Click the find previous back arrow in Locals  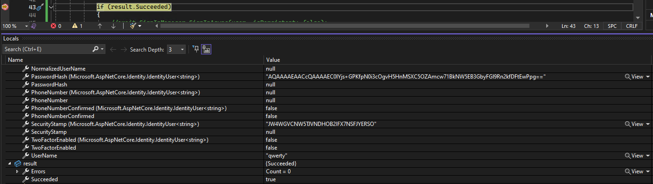(113, 49)
